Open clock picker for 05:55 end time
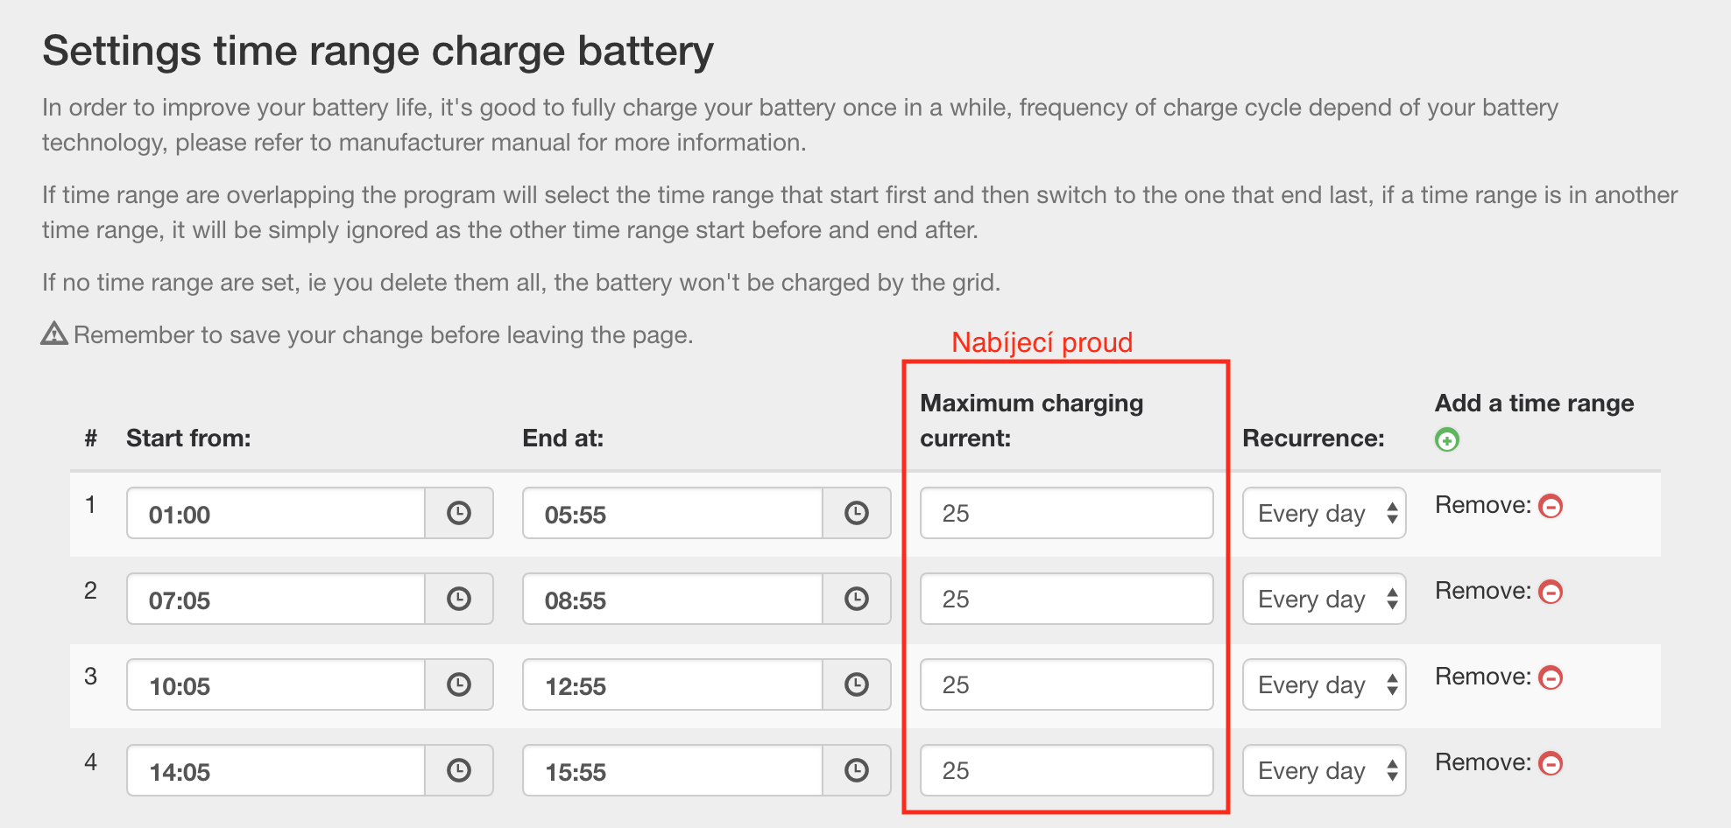Screen dimensions: 1731x828 [856, 513]
